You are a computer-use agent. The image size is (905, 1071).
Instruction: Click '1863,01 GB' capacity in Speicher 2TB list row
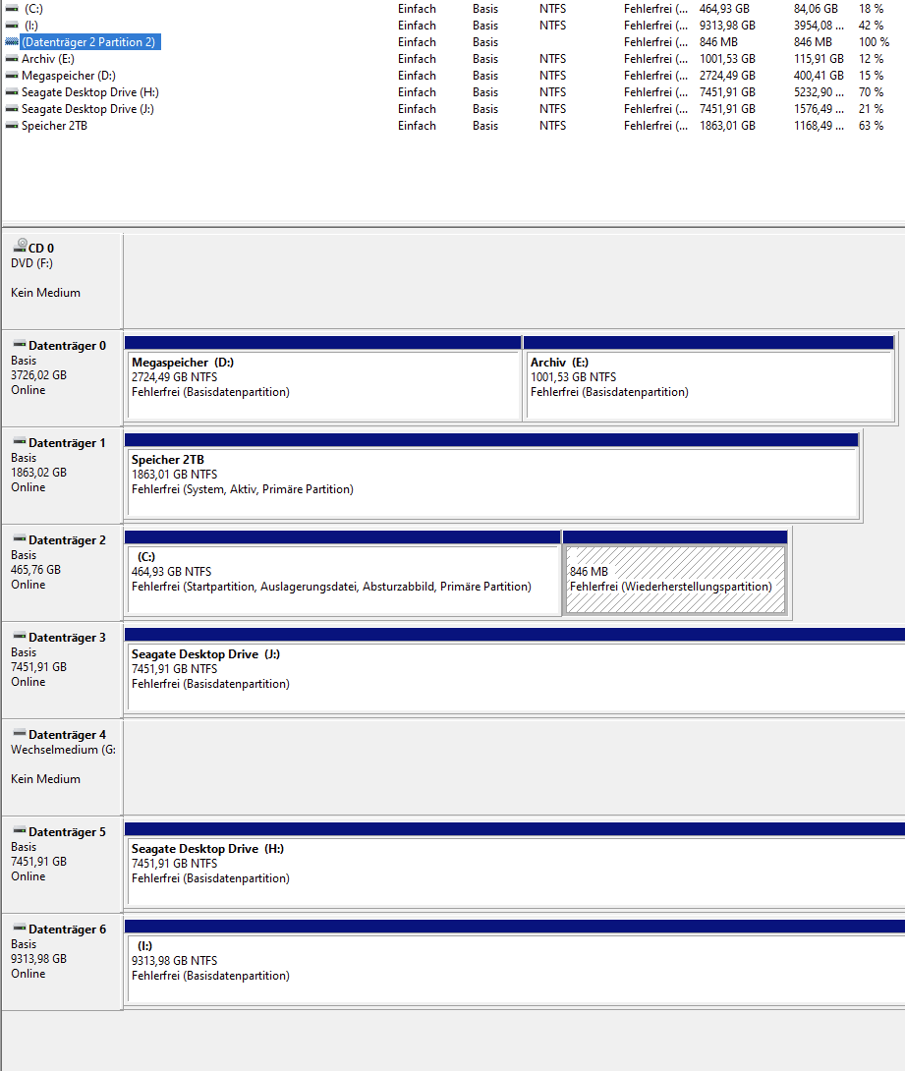pyautogui.click(x=727, y=126)
